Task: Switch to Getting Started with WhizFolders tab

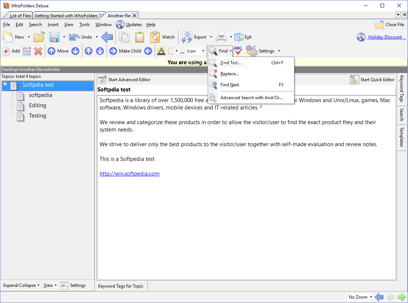Action: coord(69,15)
